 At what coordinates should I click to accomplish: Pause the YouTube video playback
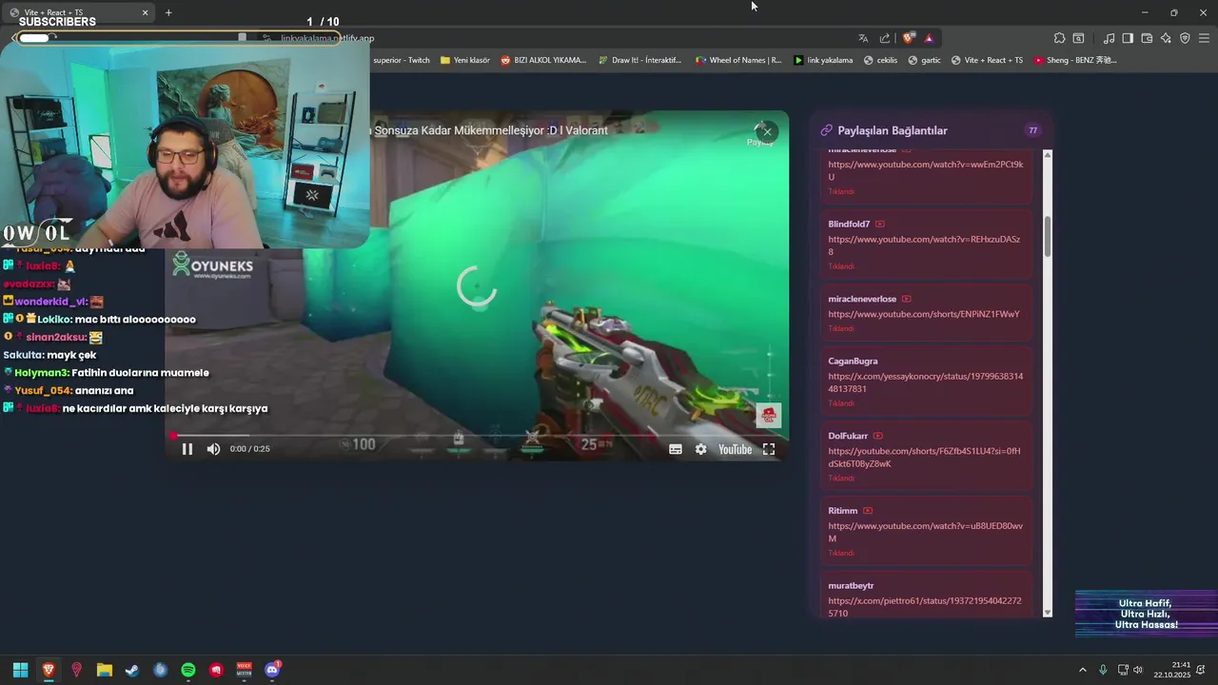[x=187, y=449]
